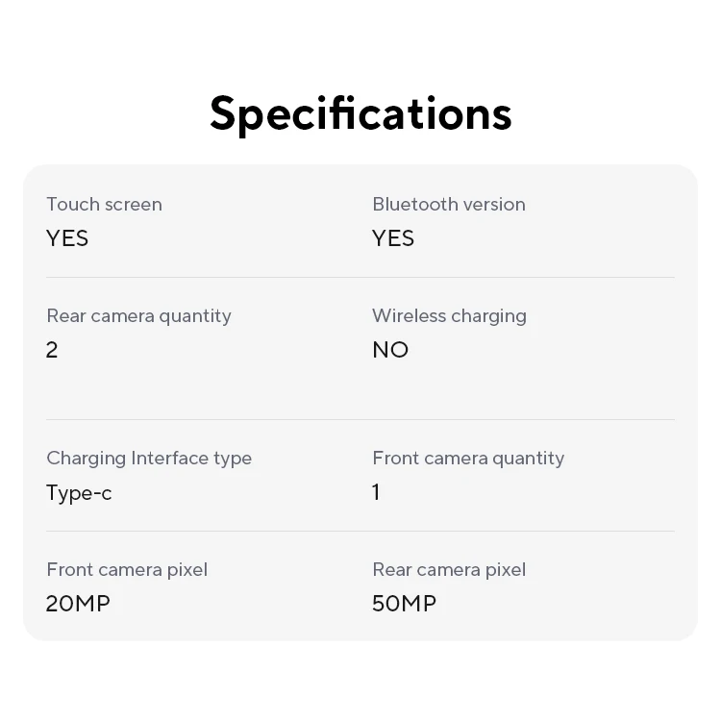
Task: Click the divider above Charging Interface type
Action: pyautogui.click(x=360, y=419)
